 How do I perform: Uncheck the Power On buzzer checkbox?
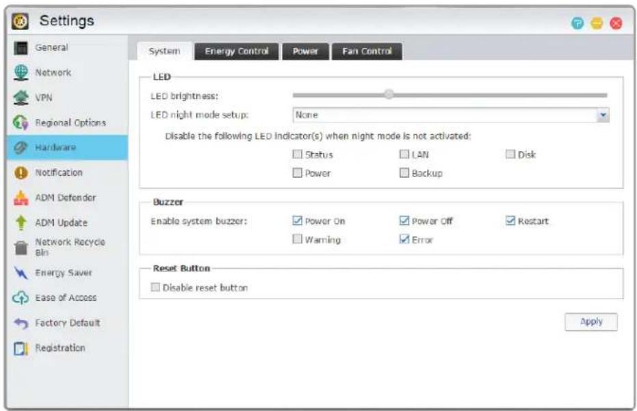(298, 220)
